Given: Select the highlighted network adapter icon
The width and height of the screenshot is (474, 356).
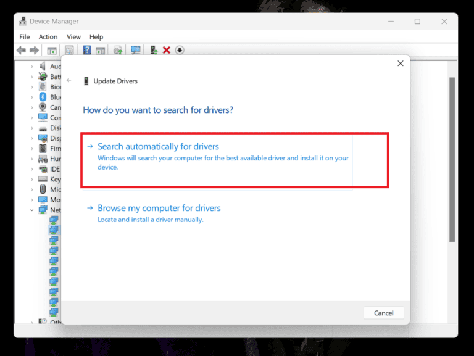Looking at the screenshot, I should [x=54, y=230].
